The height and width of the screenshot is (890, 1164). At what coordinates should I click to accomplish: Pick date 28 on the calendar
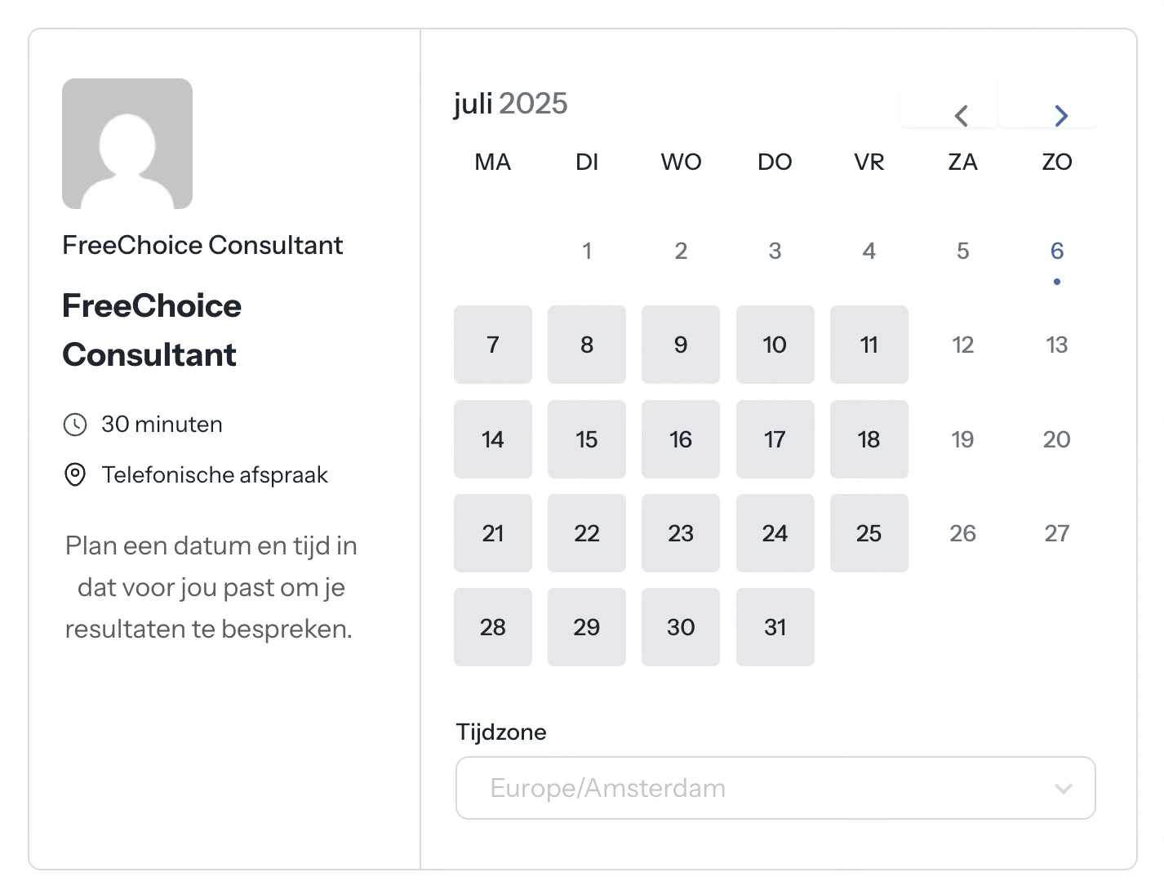click(493, 627)
